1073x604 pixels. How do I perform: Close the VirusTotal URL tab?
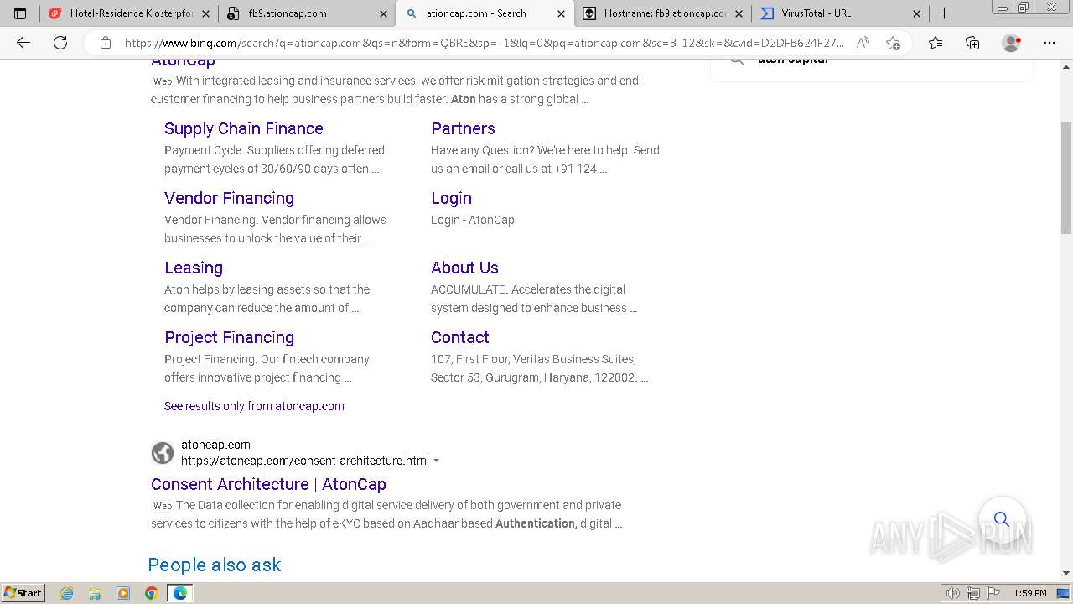tap(916, 13)
